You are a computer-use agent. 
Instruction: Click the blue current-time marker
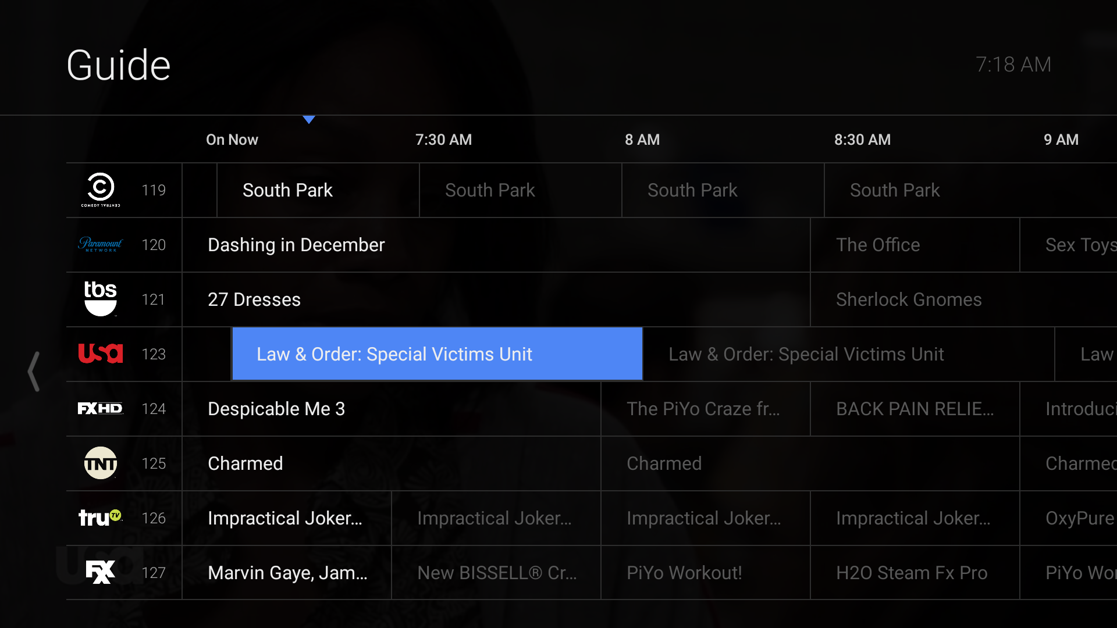click(x=309, y=119)
